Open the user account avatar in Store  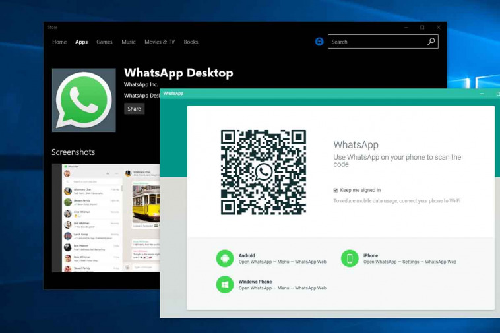point(319,42)
